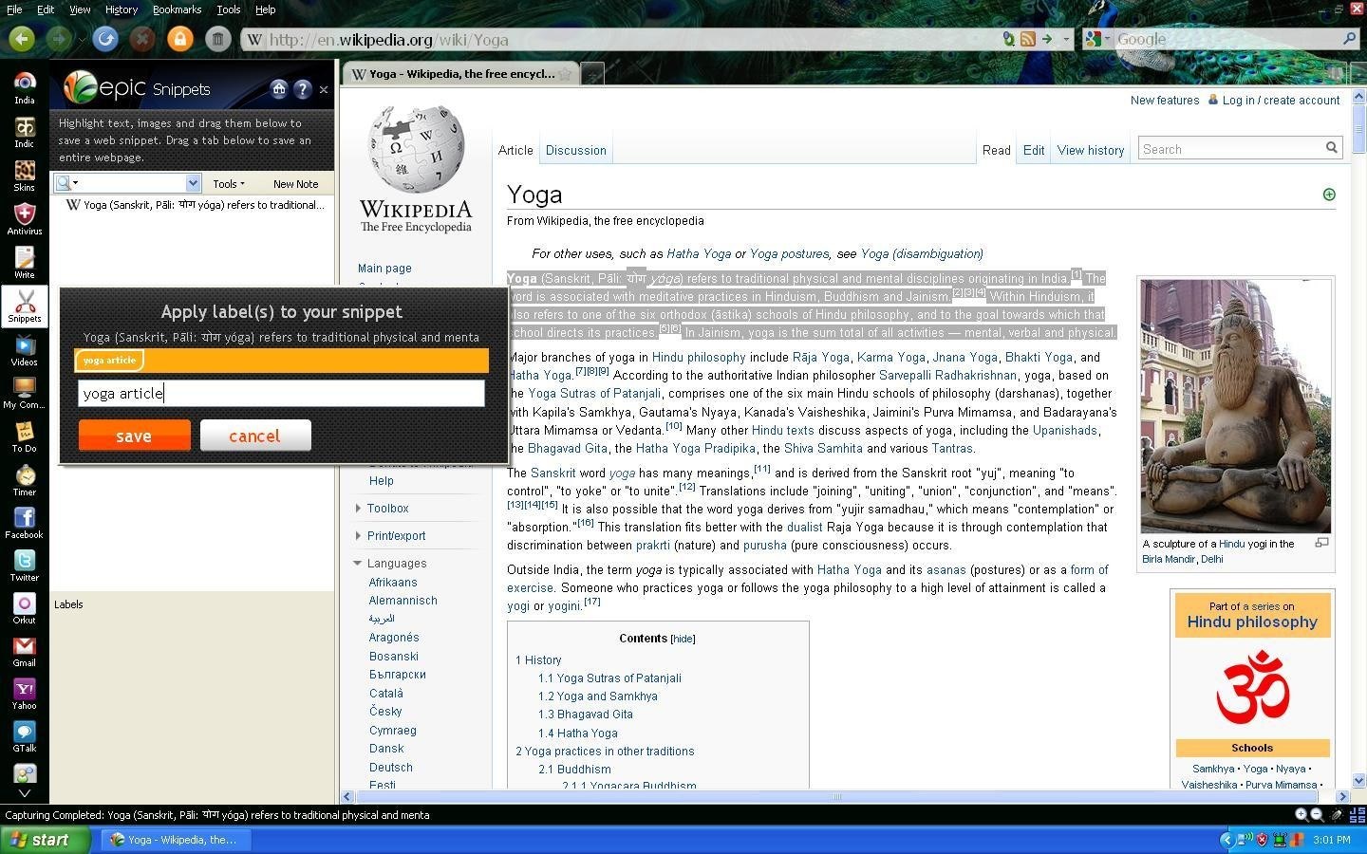This screenshot has width=1367, height=854.
Task: Click the label text input field
Action: [281, 393]
